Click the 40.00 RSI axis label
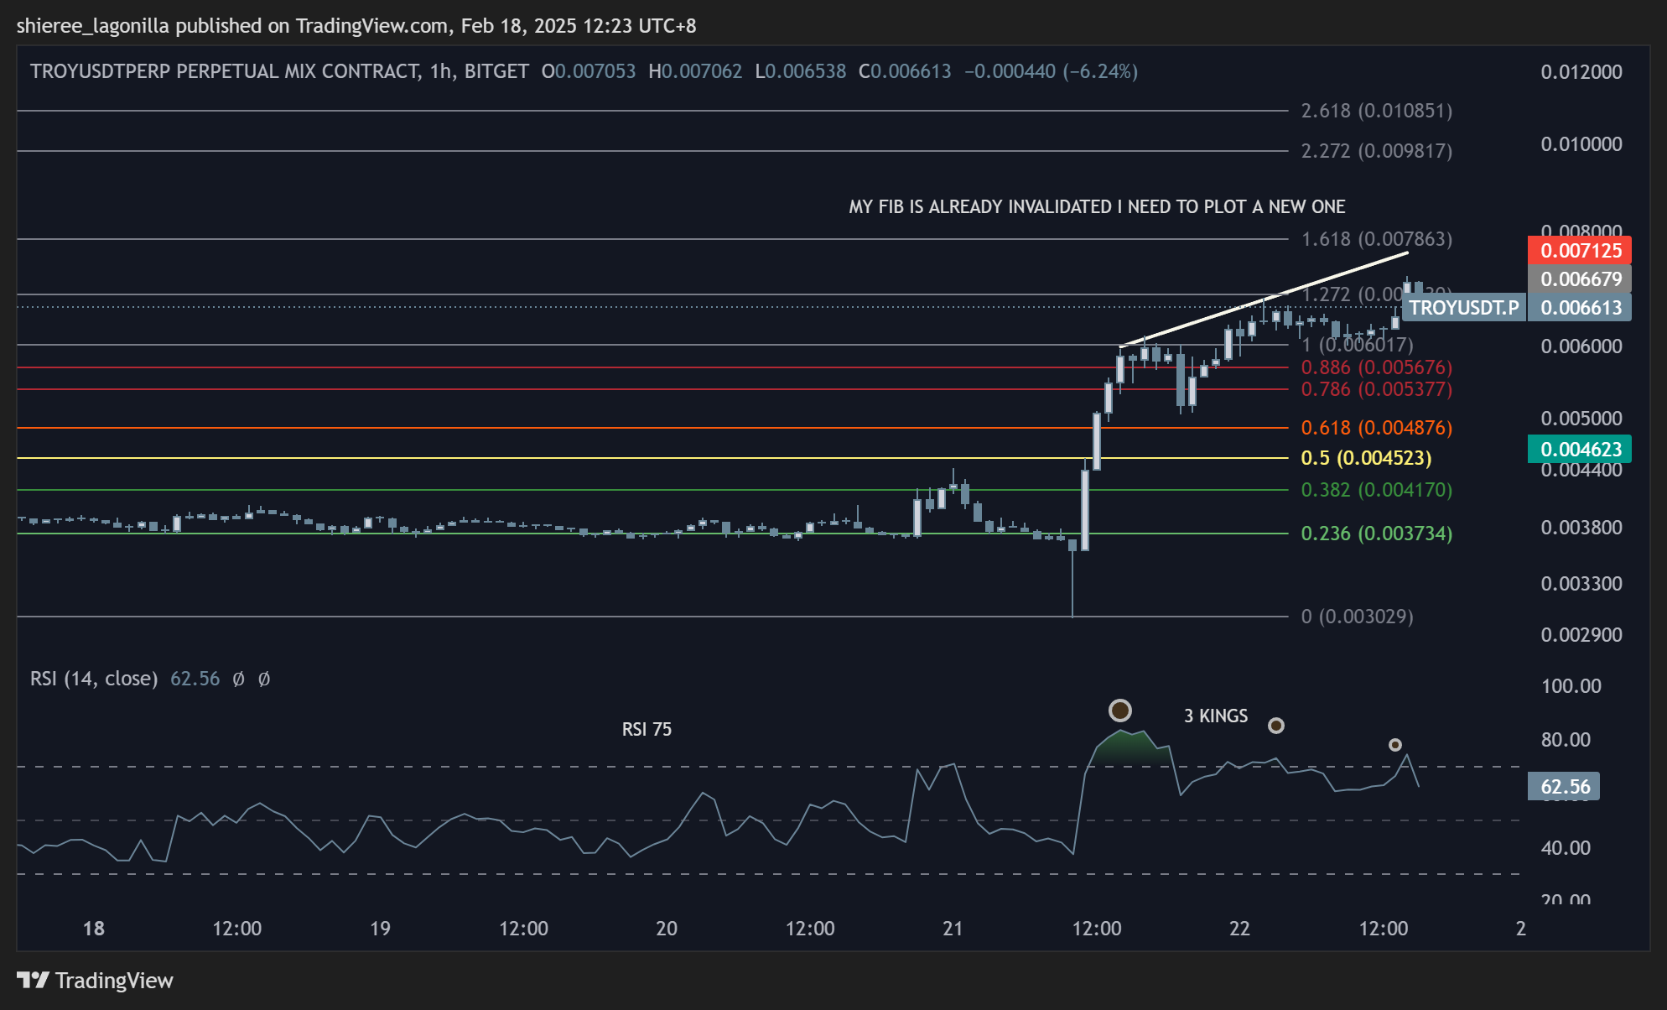 tap(1566, 848)
